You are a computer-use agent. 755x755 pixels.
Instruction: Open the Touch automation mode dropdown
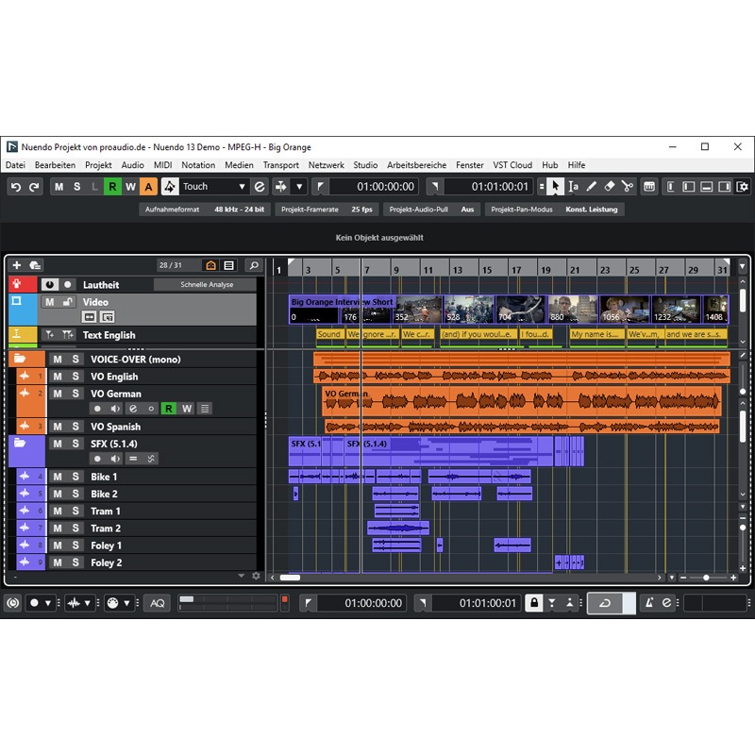pyautogui.click(x=243, y=186)
